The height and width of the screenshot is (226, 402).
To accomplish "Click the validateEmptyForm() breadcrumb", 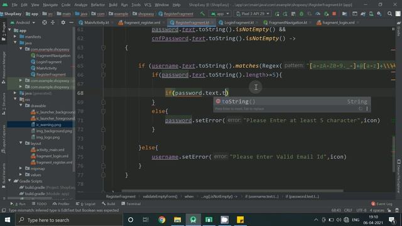I will pyautogui.click(x=160, y=196).
